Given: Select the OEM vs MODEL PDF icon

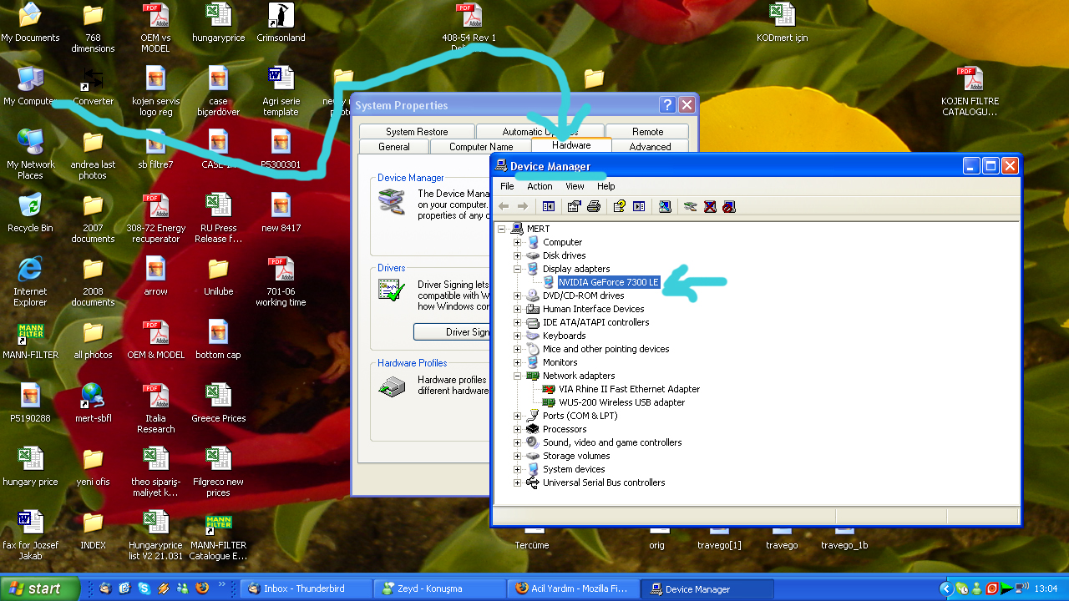Looking at the screenshot, I should [x=155, y=28].
